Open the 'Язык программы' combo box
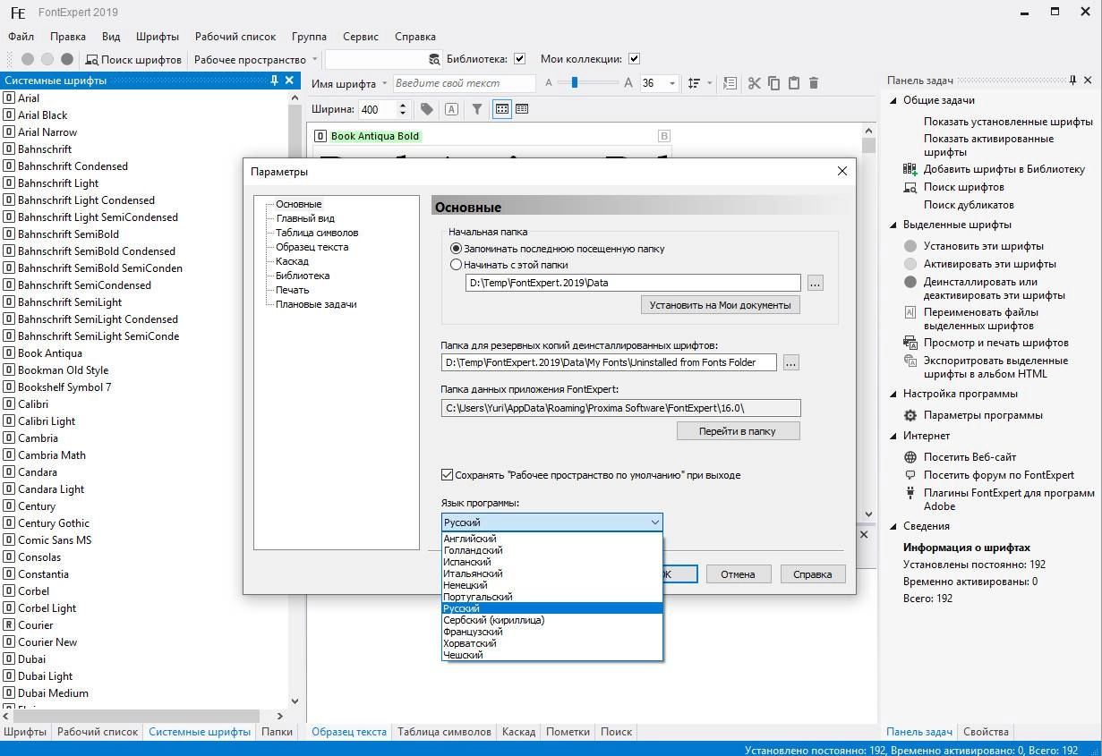 click(552, 522)
